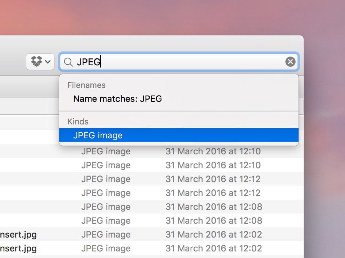Select the 'Name matches: JPEG' suggestion

pos(179,99)
